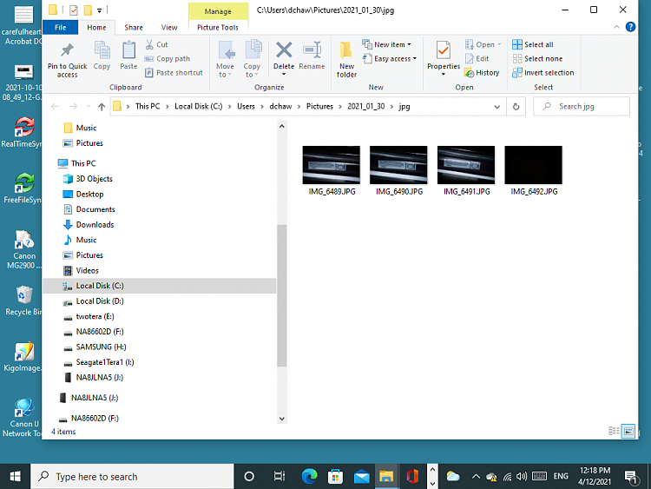
Task: Switch to View ribbon tab
Action: [x=169, y=28]
